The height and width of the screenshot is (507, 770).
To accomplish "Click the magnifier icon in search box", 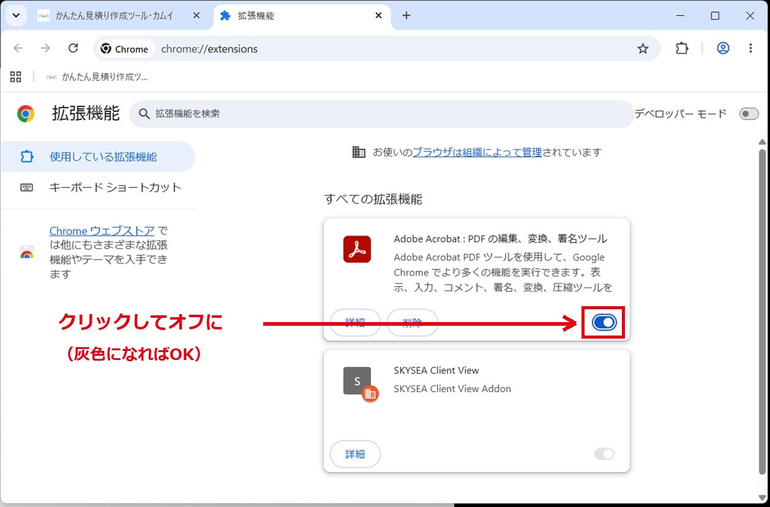I will (144, 114).
